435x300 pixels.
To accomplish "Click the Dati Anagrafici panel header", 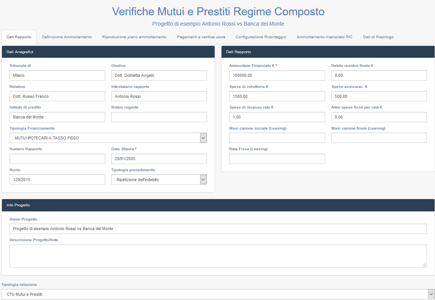I will point(108,52).
